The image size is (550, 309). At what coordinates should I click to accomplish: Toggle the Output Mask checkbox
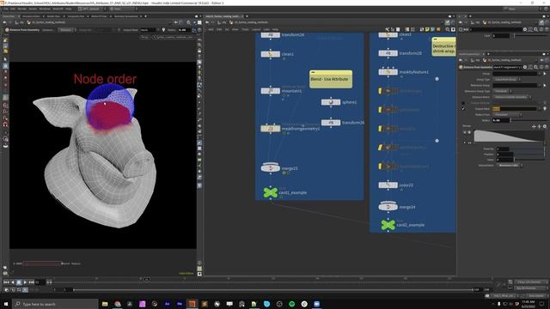(463, 109)
